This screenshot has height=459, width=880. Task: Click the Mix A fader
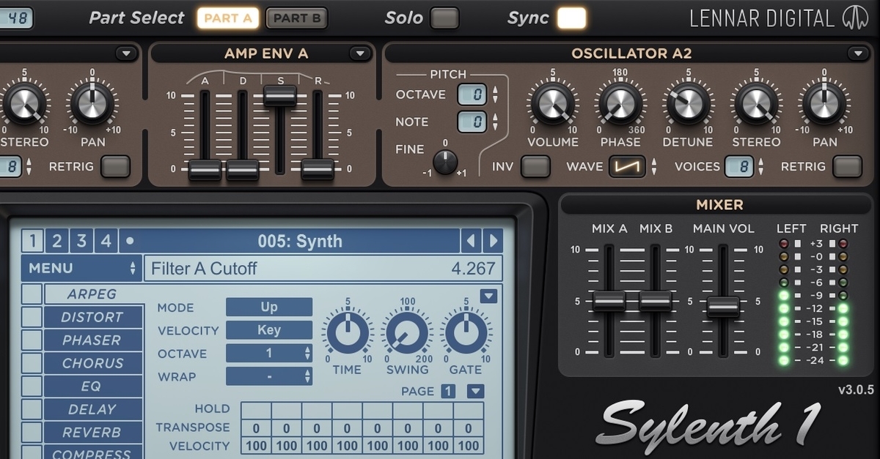coord(609,301)
